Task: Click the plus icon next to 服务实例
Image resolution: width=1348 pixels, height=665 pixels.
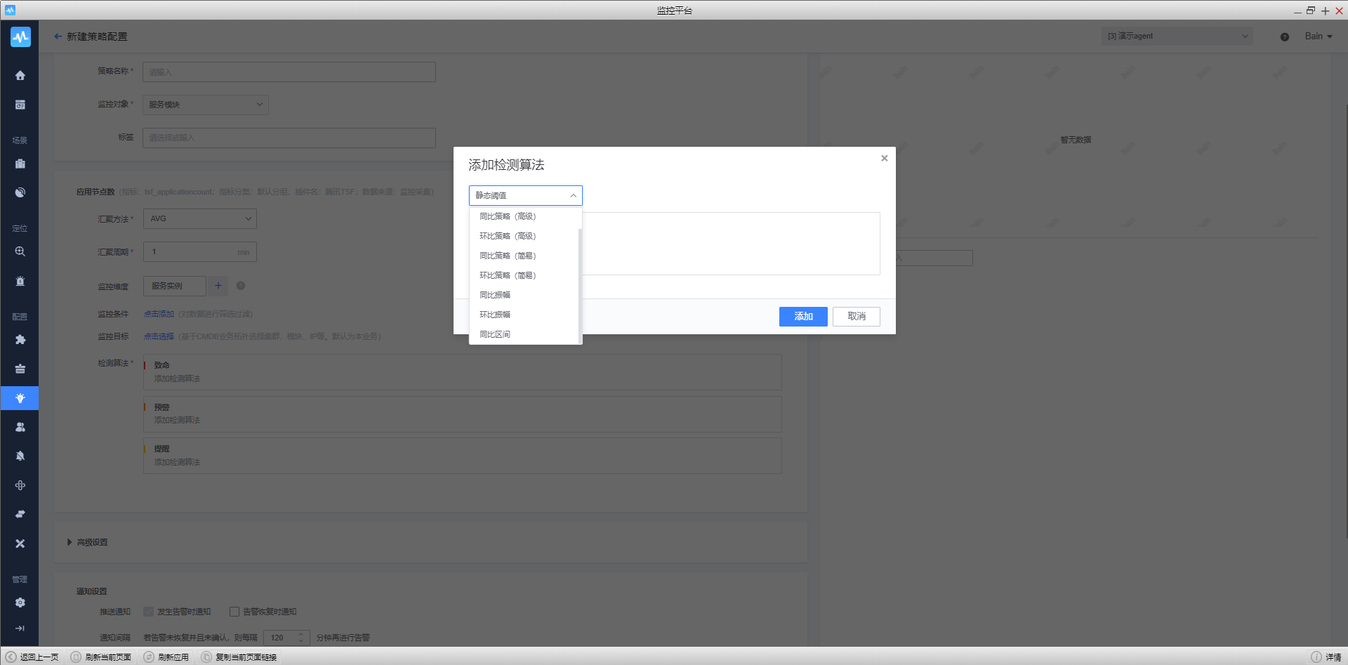Action: (x=218, y=286)
